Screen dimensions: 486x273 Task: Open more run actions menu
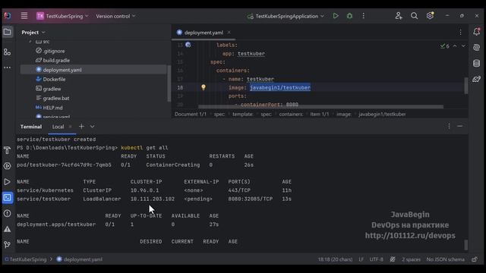363,16
